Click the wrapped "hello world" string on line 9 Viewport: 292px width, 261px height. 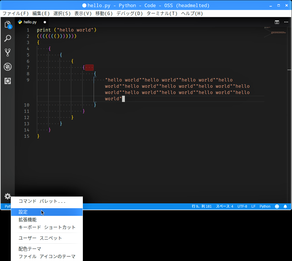point(177,89)
